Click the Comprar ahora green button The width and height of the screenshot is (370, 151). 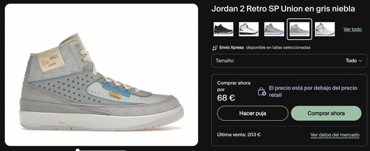[x=326, y=113]
